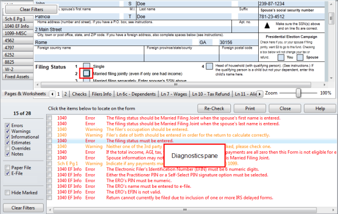Toggle the Informational filter checkbox
338x214 pixels.
click(7, 137)
